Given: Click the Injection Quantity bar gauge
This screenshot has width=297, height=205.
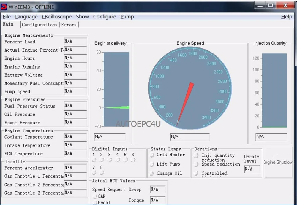Looking at the screenshot, I should 274,90.
